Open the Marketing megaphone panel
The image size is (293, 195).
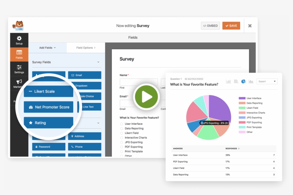(19, 84)
